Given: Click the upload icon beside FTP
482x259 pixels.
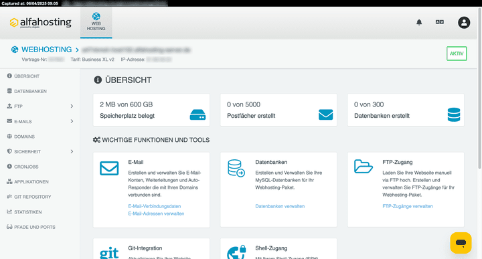Looking at the screenshot, I should pos(9,106).
